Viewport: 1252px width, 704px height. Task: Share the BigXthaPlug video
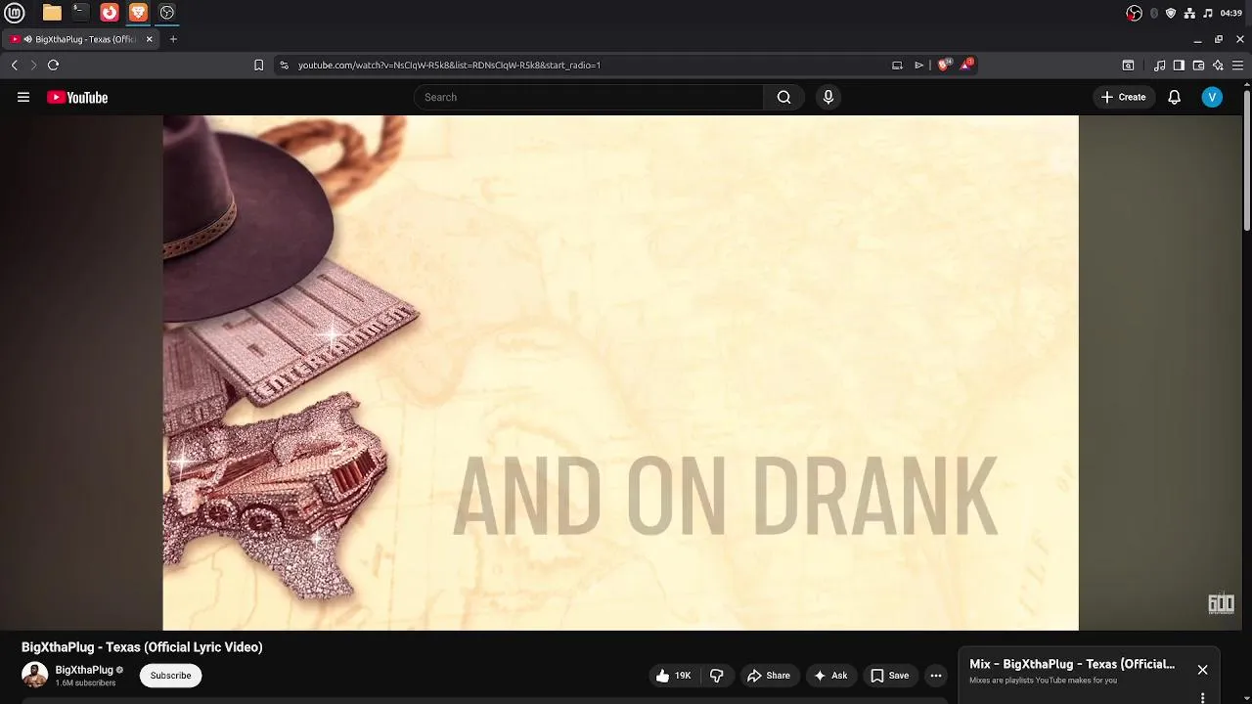click(768, 676)
